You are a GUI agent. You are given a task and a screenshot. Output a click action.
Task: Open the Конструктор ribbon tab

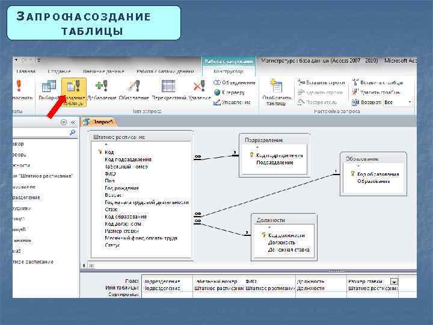[x=229, y=71]
